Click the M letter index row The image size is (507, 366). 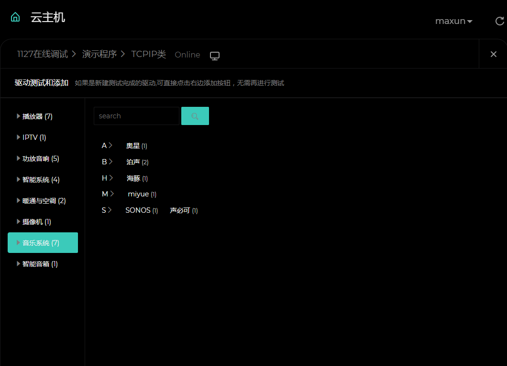point(108,194)
